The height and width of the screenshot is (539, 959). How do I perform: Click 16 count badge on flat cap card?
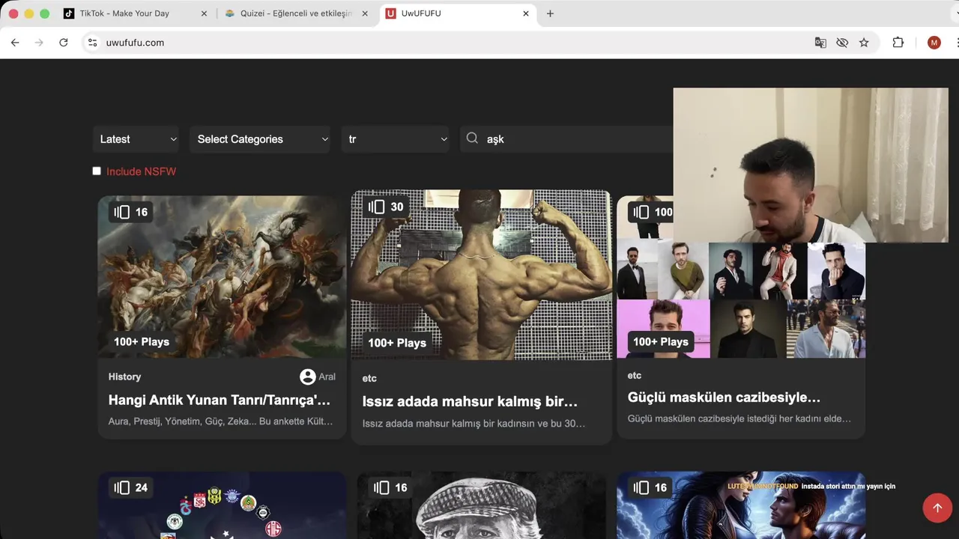coord(390,487)
